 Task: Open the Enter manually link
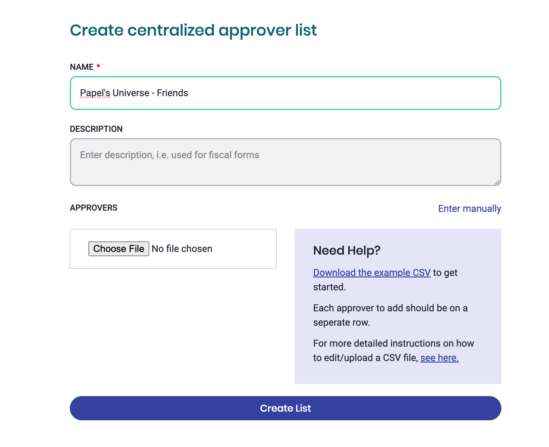[469, 209]
